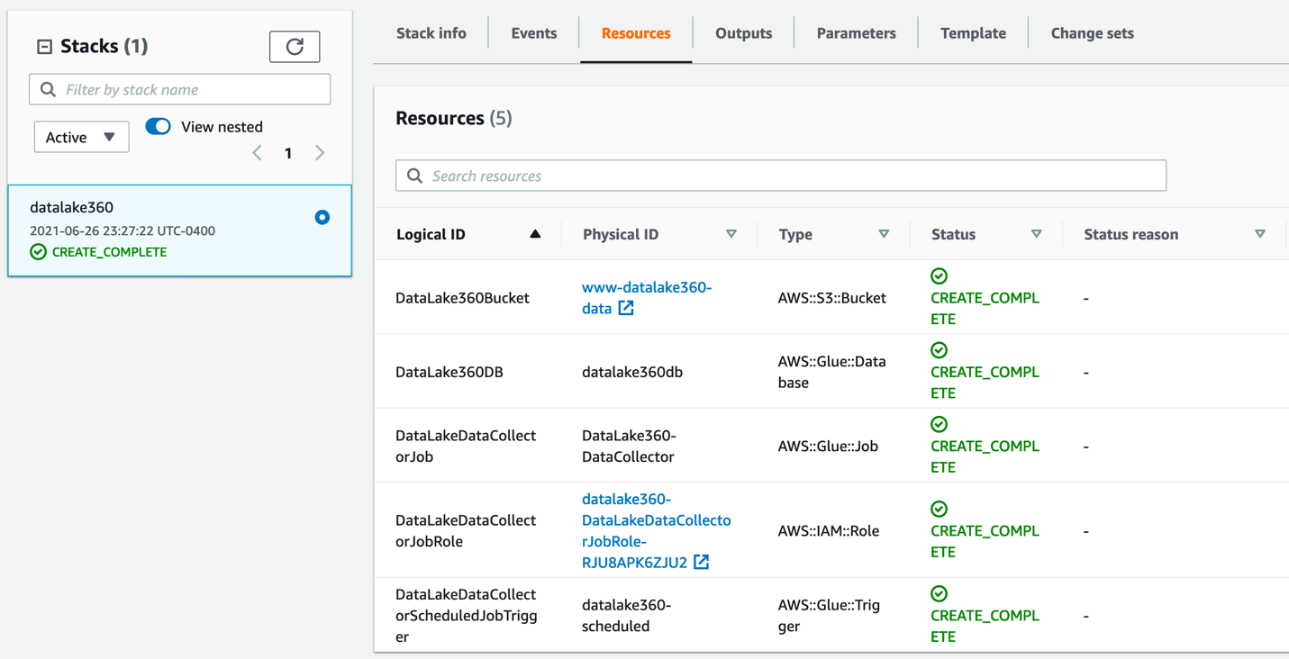Switch to the Stack info tab

[x=431, y=33]
